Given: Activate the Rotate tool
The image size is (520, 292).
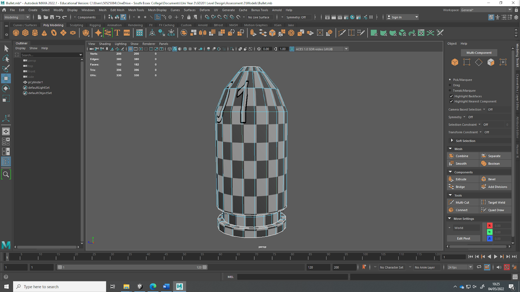Looking at the screenshot, I should pos(6,88).
